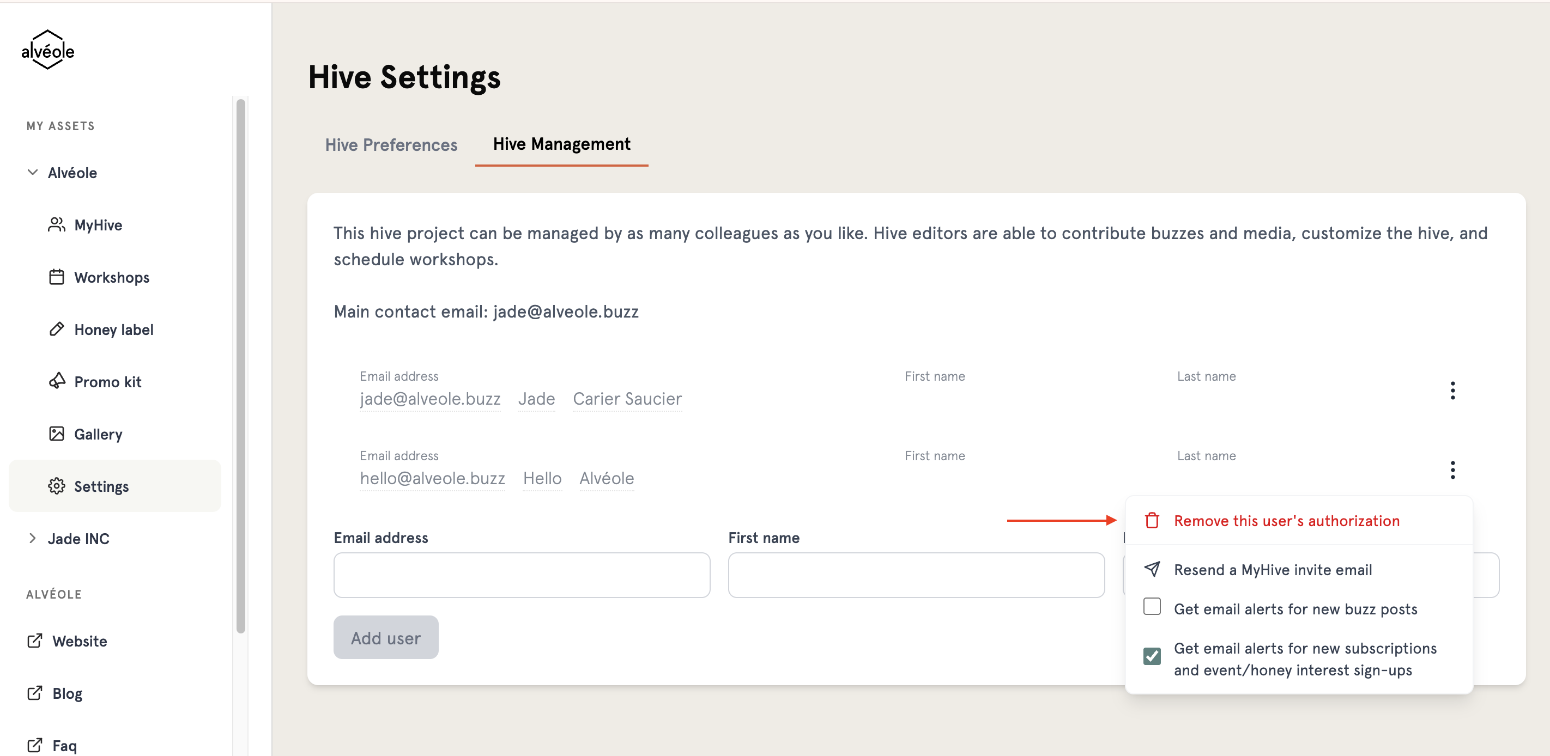Click the Settings gear icon
Image resolution: width=1550 pixels, height=756 pixels.
(57, 486)
